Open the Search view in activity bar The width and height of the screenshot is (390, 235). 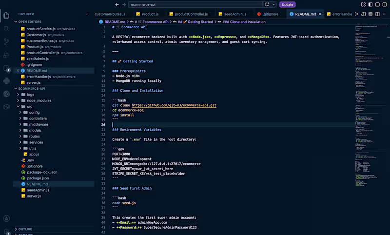pyautogui.click(x=6, y=29)
